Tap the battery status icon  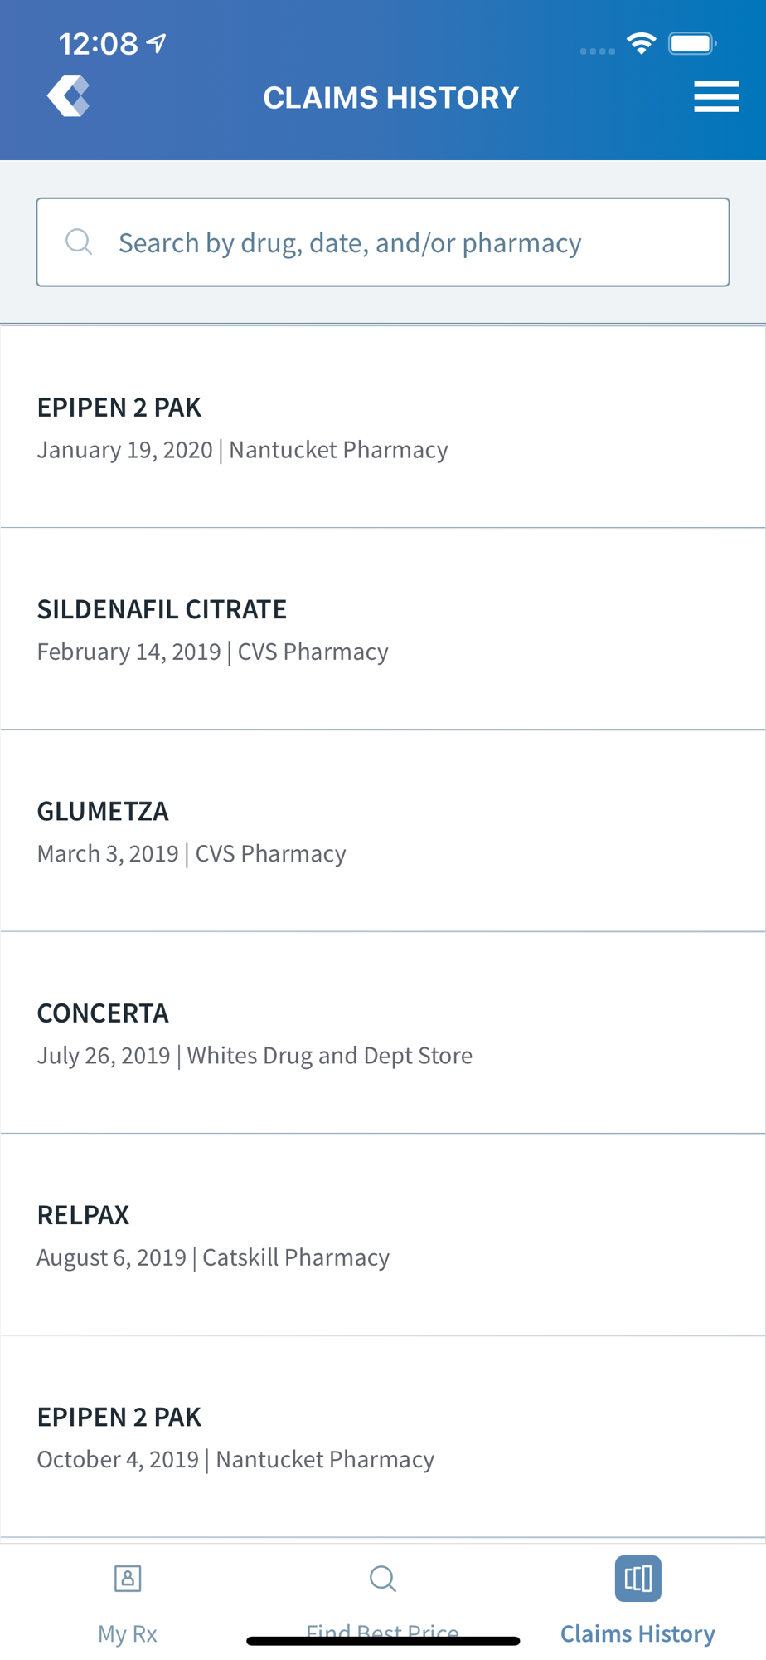point(692,43)
